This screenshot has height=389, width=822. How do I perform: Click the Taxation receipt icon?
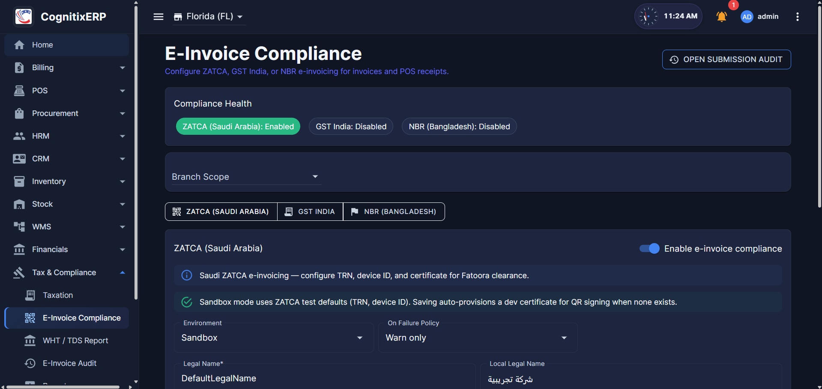30,295
